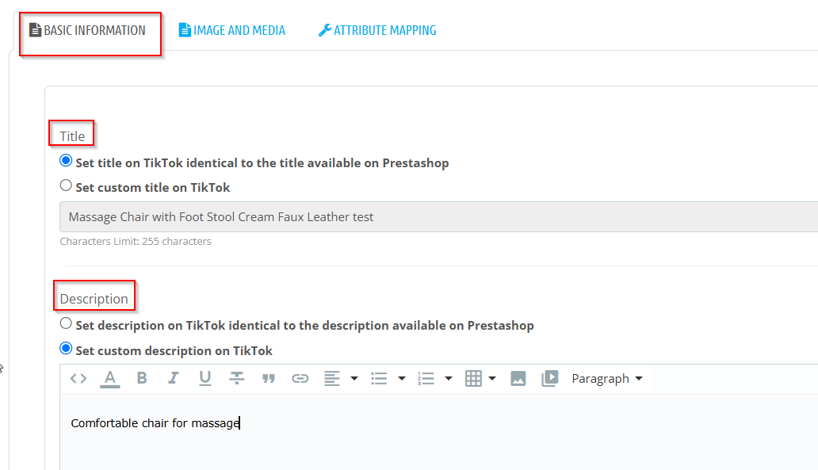Select description identical to Prestashop radio

tap(66, 323)
